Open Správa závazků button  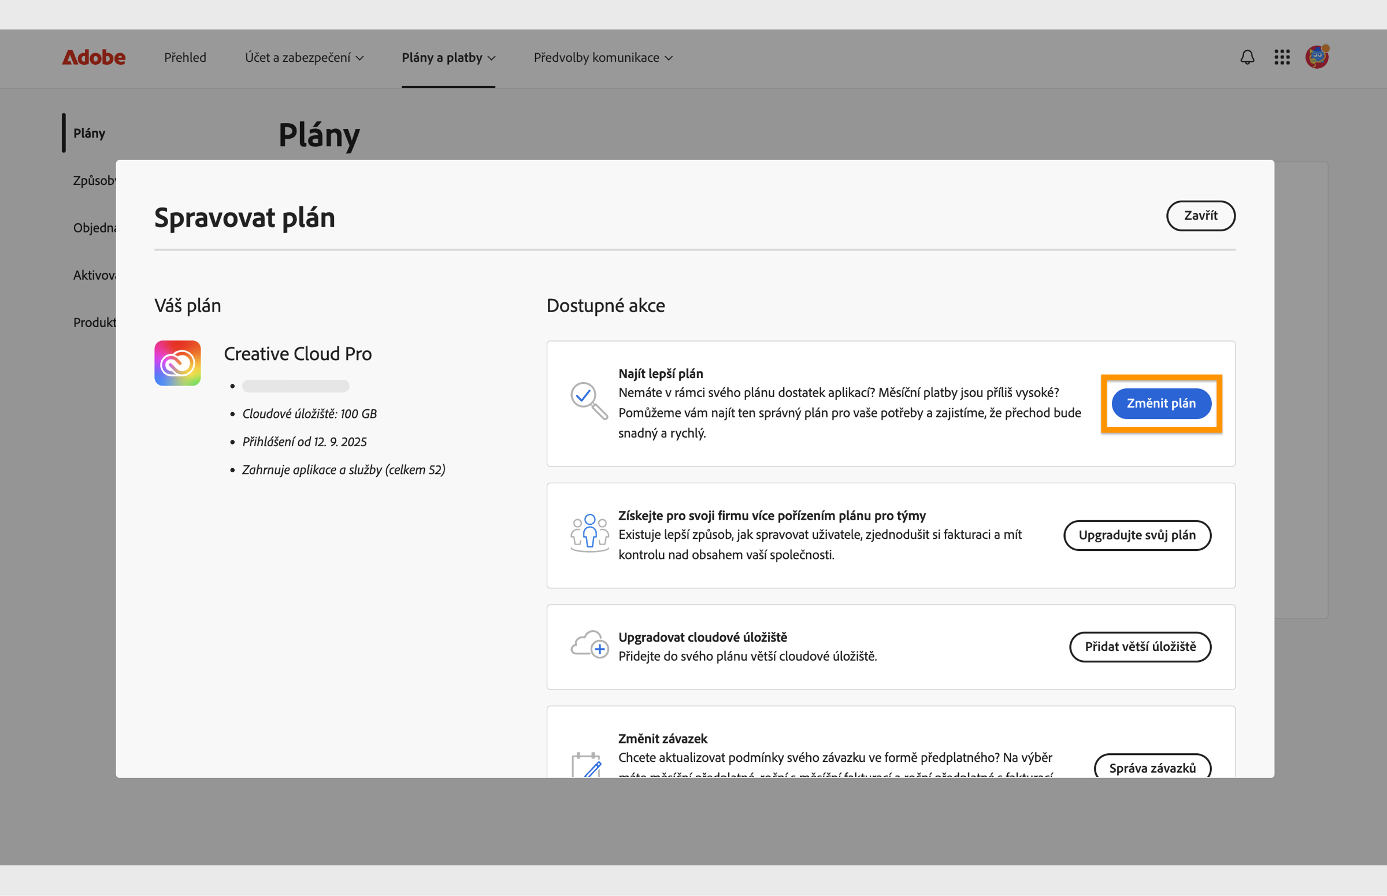1152,767
